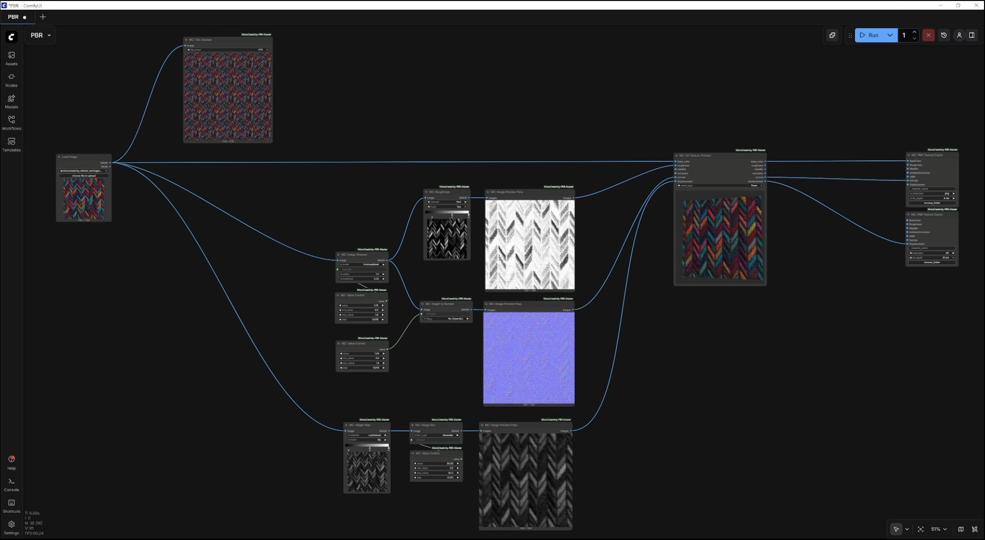Open the Assets sidebar panel

click(11, 58)
